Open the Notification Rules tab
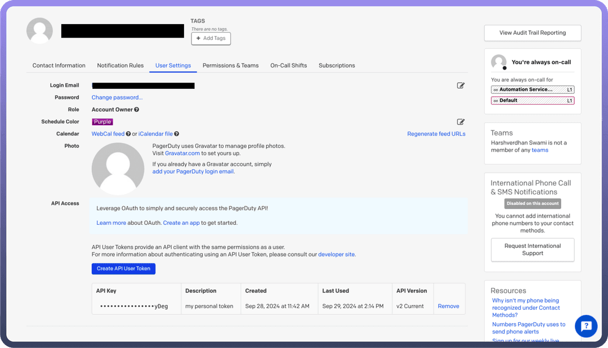The image size is (608, 348). pyautogui.click(x=120, y=65)
